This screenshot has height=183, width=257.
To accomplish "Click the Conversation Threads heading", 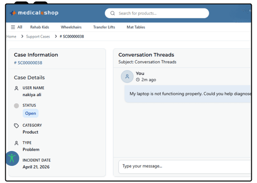I will point(146,55).
